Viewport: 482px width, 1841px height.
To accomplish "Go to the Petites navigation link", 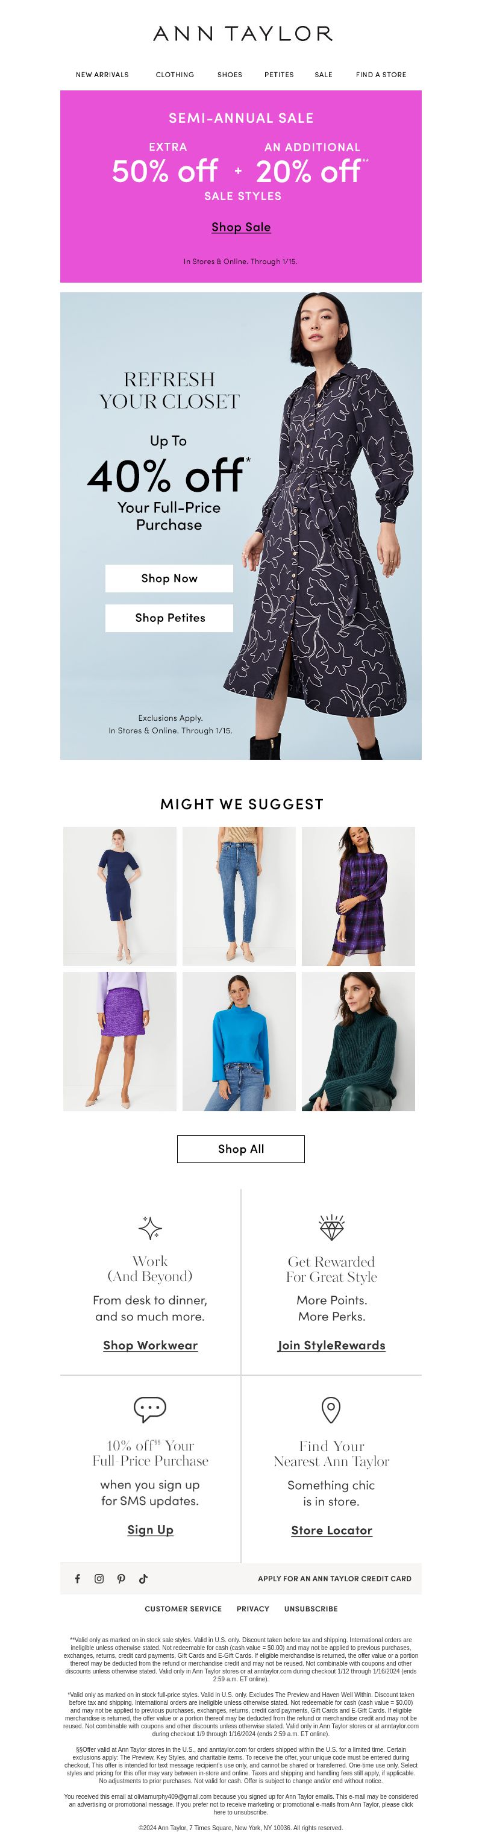I will (279, 74).
